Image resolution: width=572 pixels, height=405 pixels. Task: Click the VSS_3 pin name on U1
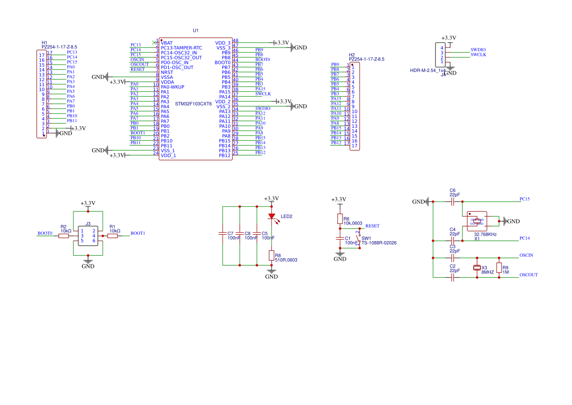point(224,48)
